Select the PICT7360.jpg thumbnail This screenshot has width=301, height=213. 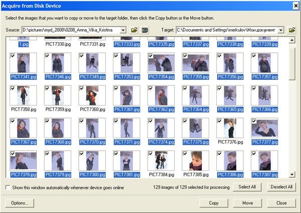coord(92,95)
